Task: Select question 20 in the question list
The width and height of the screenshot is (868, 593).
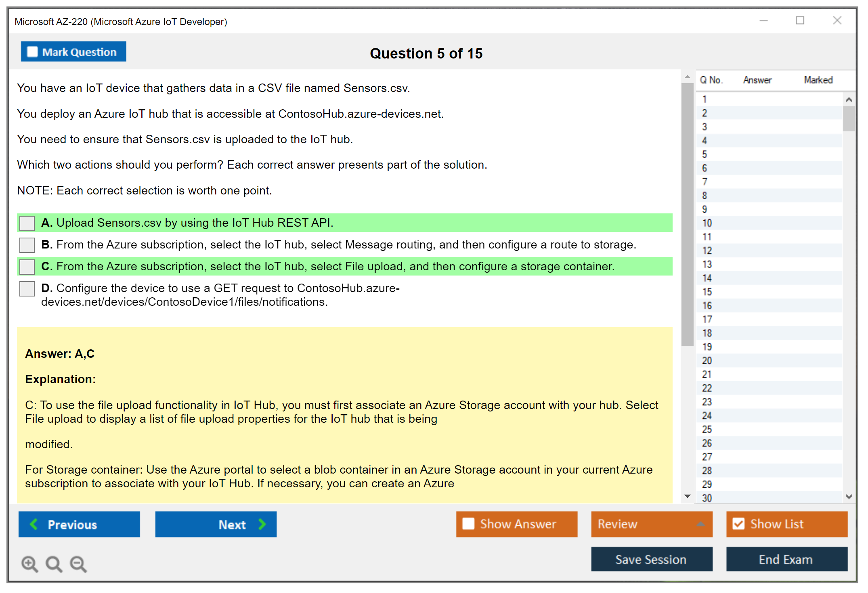Action: pos(707,361)
